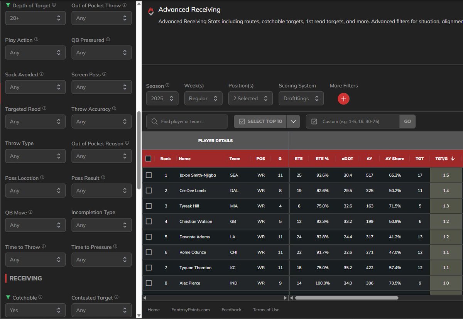The image size is (463, 319).
Task: Click the red plus More Filters icon
Action: (343, 99)
